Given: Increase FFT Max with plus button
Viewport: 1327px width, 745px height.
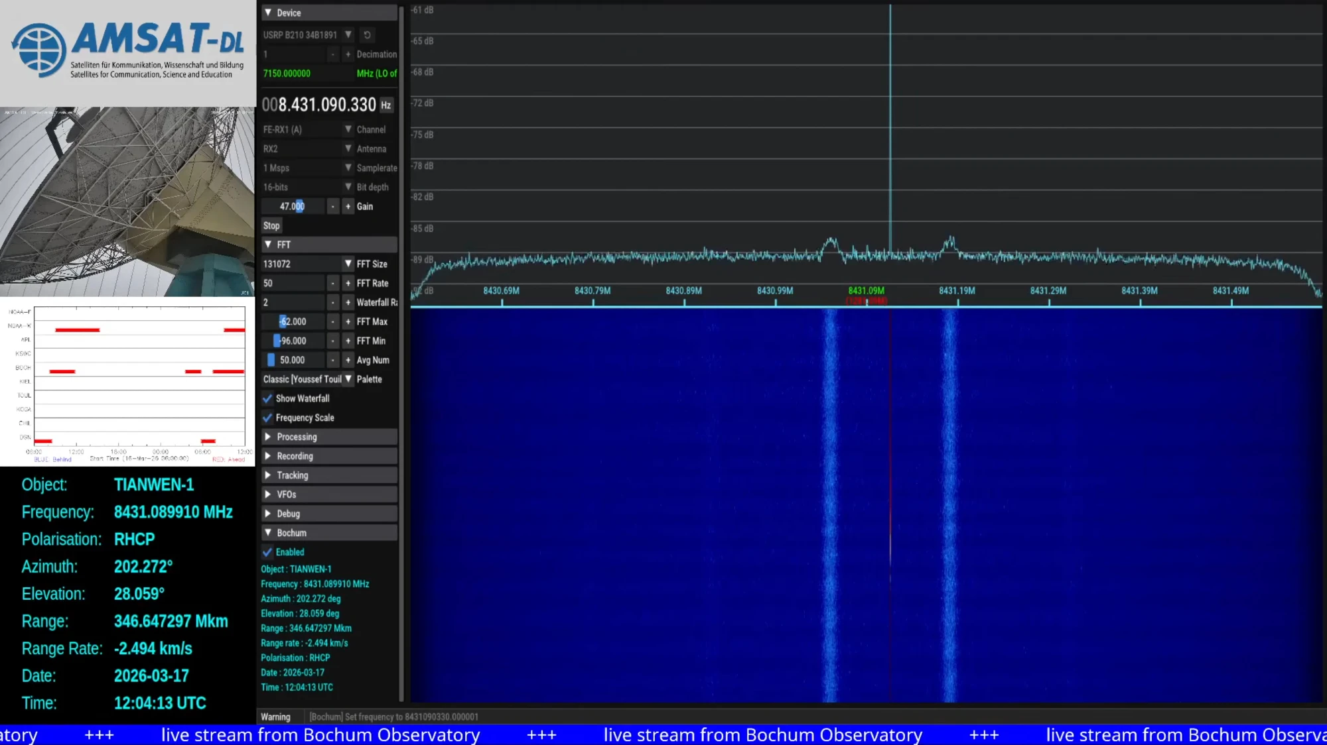Looking at the screenshot, I should [348, 322].
